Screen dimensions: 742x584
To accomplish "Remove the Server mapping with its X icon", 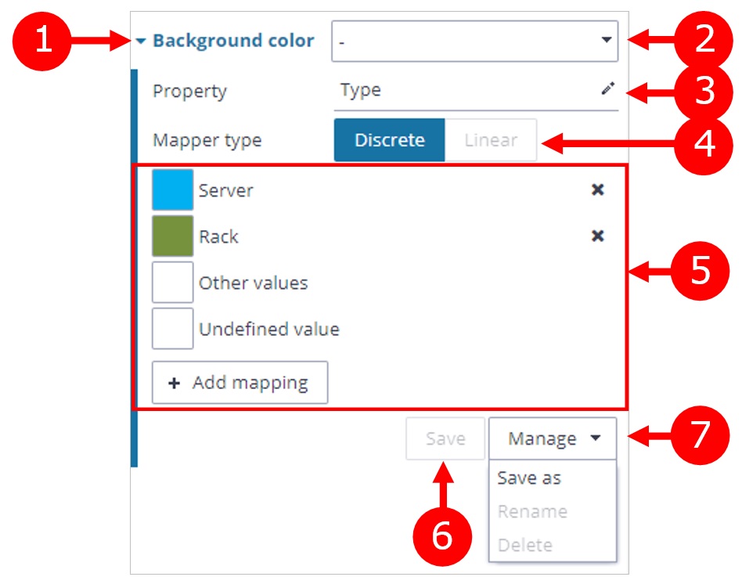I will pyautogui.click(x=597, y=189).
